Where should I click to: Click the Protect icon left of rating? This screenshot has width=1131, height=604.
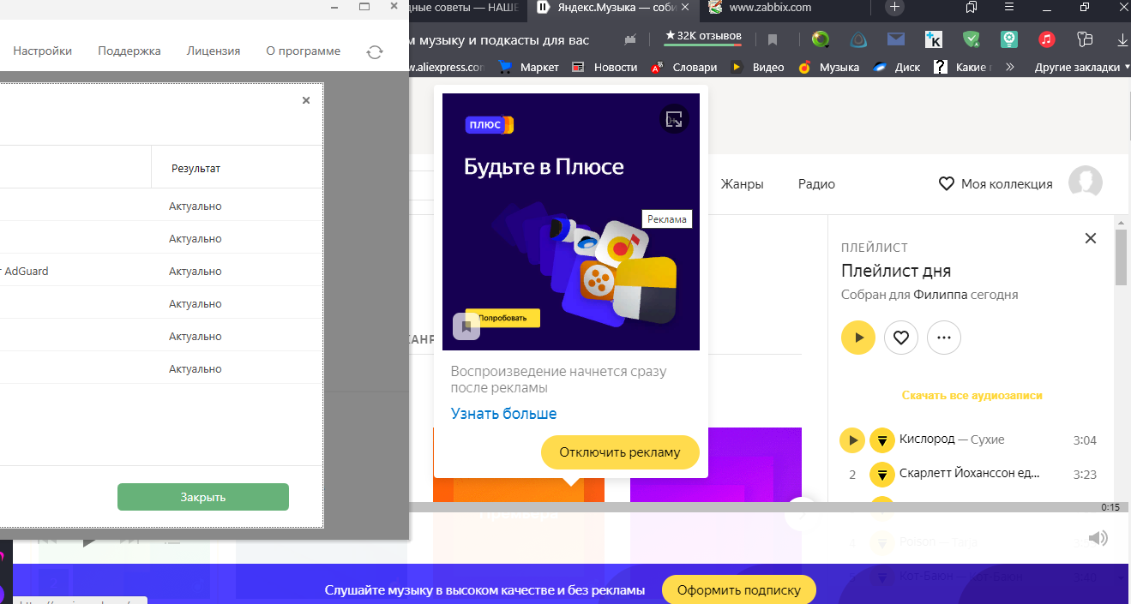(631, 39)
